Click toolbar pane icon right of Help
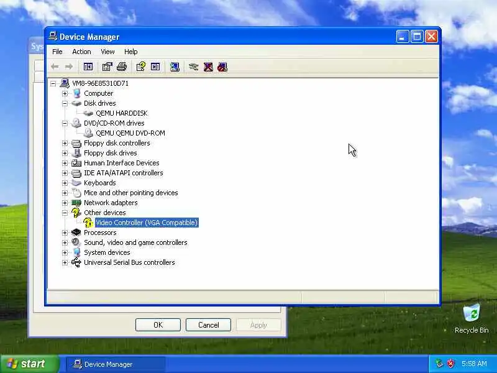 click(155, 67)
